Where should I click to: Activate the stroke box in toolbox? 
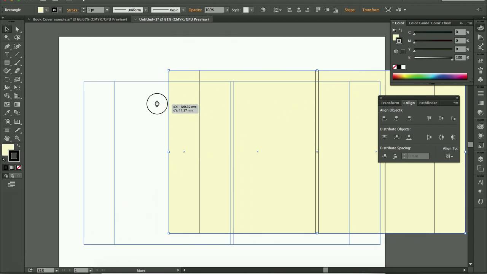coord(14,156)
